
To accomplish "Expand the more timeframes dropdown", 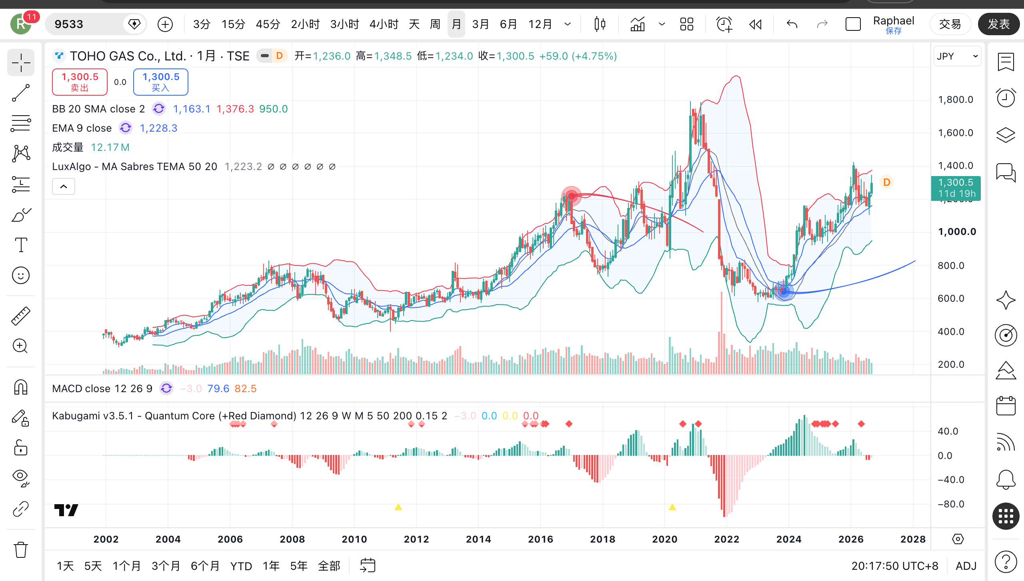I will point(568,24).
